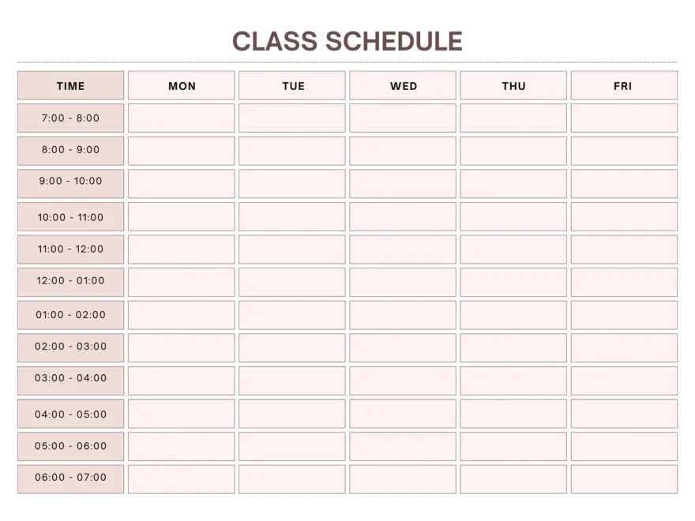Image resolution: width=695 pixels, height=521 pixels.
Task: Click the 7:00 - 8:00 time label
Action: 70,118
